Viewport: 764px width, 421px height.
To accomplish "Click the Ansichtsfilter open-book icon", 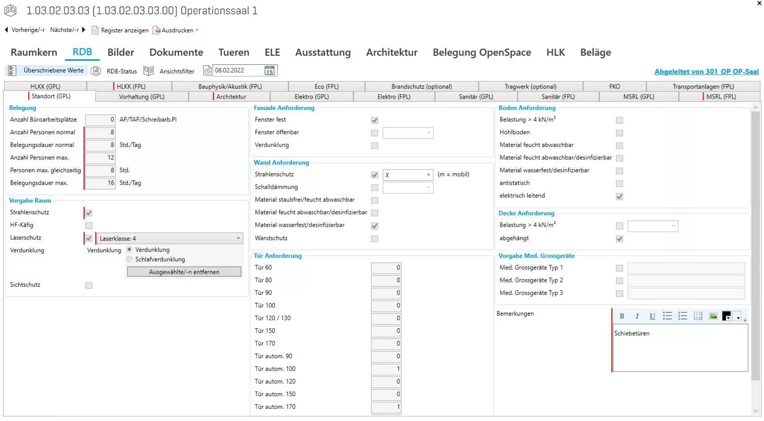I will tap(148, 71).
